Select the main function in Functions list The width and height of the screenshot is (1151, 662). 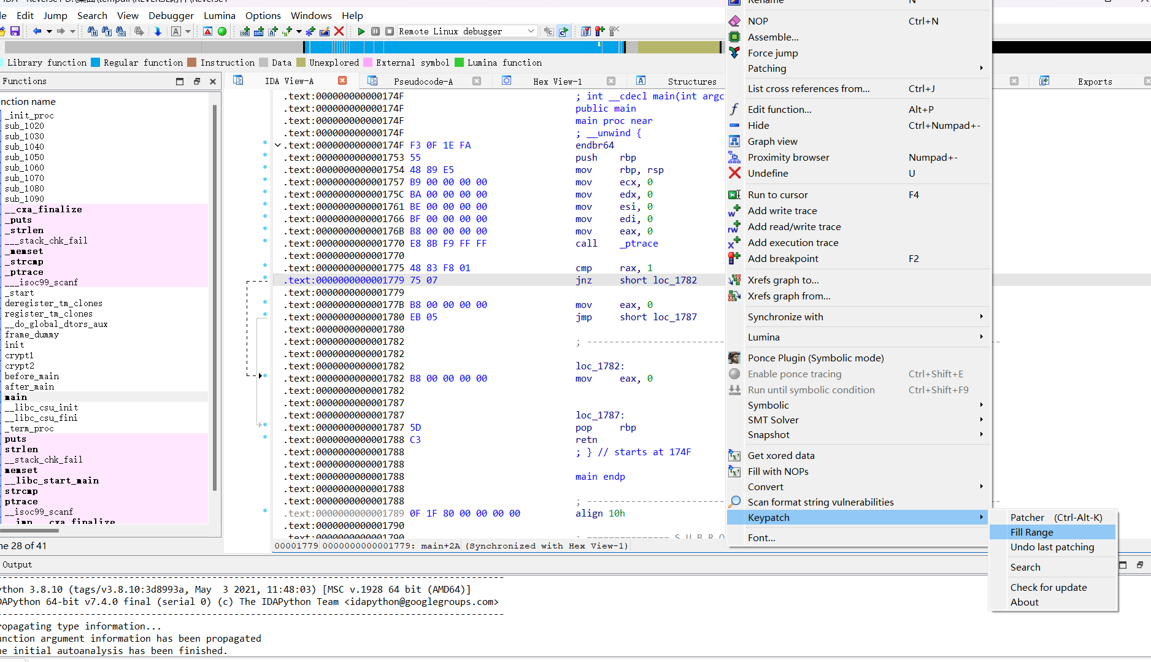tap(15, 397)
